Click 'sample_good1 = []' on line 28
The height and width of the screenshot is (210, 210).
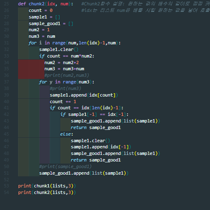tap(51, 23)
